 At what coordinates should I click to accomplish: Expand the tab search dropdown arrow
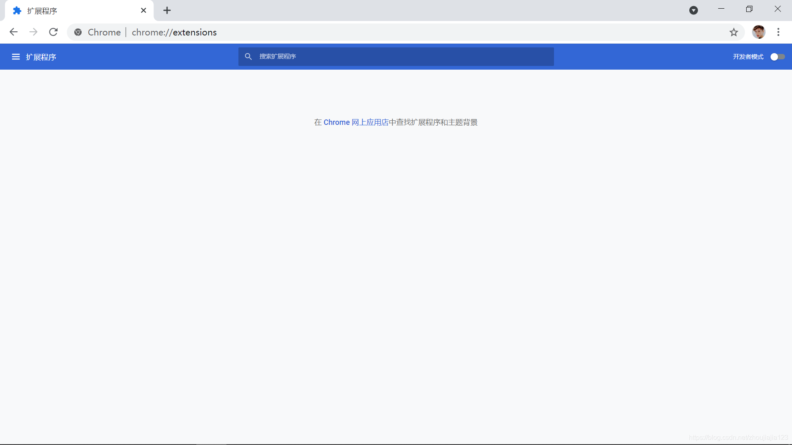click(x=693, y=11)
